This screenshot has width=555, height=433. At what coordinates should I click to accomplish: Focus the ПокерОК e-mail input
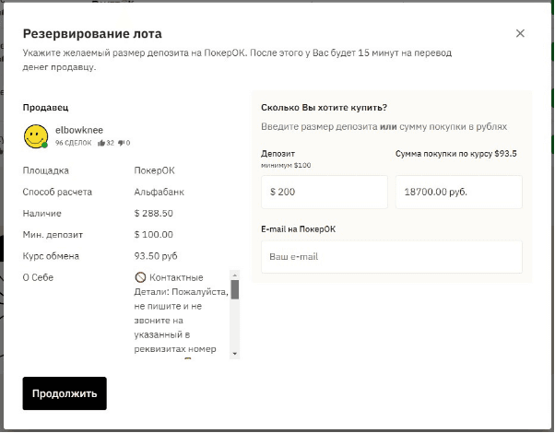click(x=392, y=257)
